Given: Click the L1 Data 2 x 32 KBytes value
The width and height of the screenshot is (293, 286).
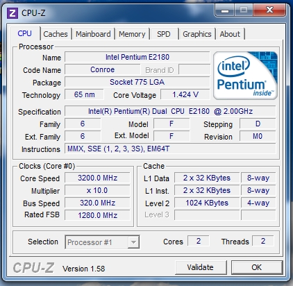Looking at the screenshot, I should (207, 178).
